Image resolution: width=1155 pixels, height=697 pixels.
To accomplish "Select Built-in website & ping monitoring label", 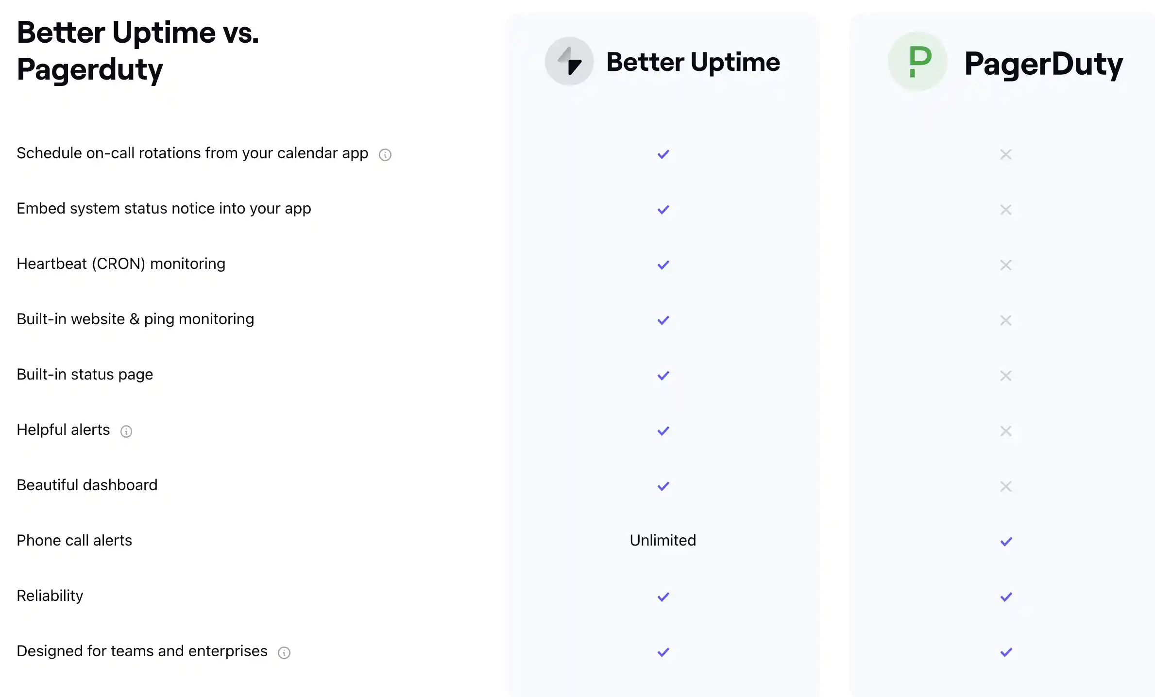I will click(x=136, y=319).
